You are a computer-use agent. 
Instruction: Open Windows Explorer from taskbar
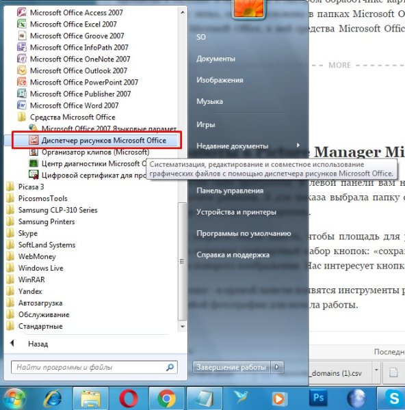pos(90,398)
